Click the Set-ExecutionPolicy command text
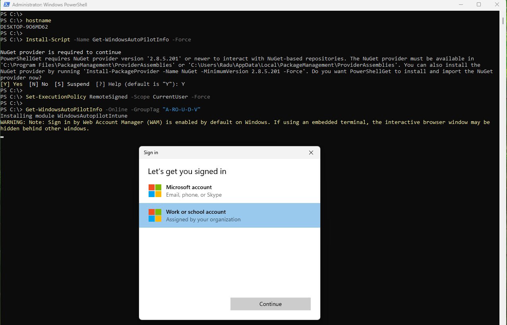This screenshot has height=325, width=507. point(56,97)
